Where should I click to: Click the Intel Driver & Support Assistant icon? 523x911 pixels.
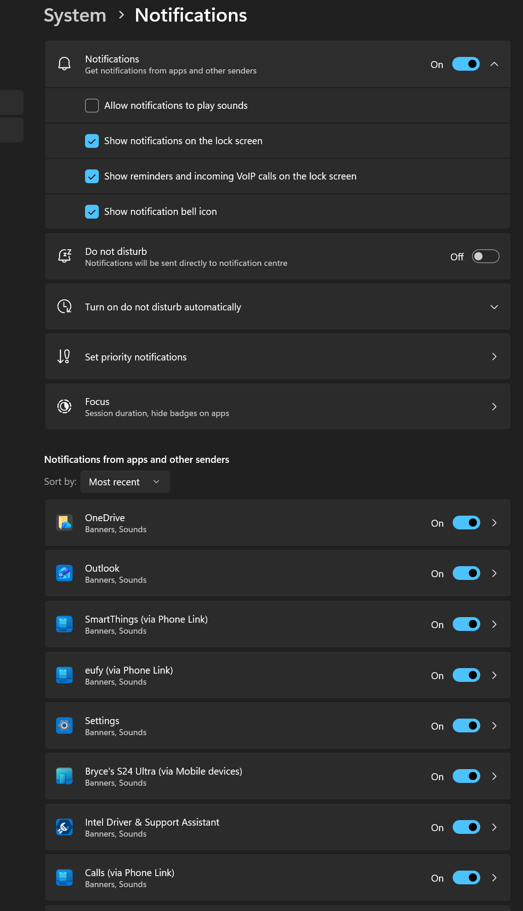[x=64, y=827]
